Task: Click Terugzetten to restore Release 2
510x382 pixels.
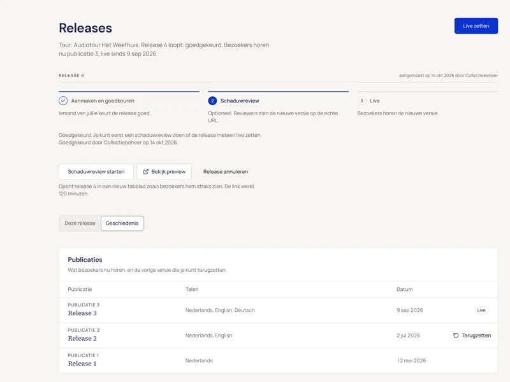Action: point(472,336)
